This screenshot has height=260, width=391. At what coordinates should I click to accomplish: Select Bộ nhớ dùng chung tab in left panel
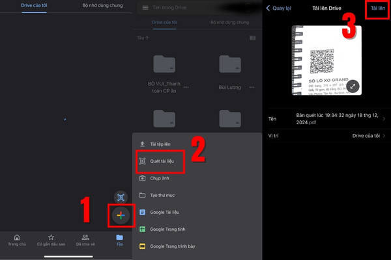click(102, 5)
